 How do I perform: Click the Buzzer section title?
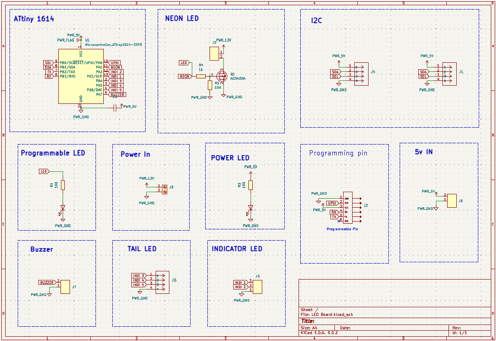point(41,249)
